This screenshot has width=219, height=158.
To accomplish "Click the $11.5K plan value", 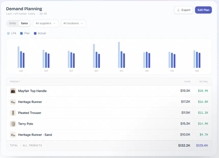I will pyautogui.click(x=186, y=112).
